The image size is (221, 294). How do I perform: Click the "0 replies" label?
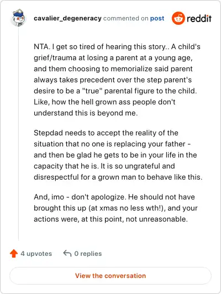coord(88,254)
